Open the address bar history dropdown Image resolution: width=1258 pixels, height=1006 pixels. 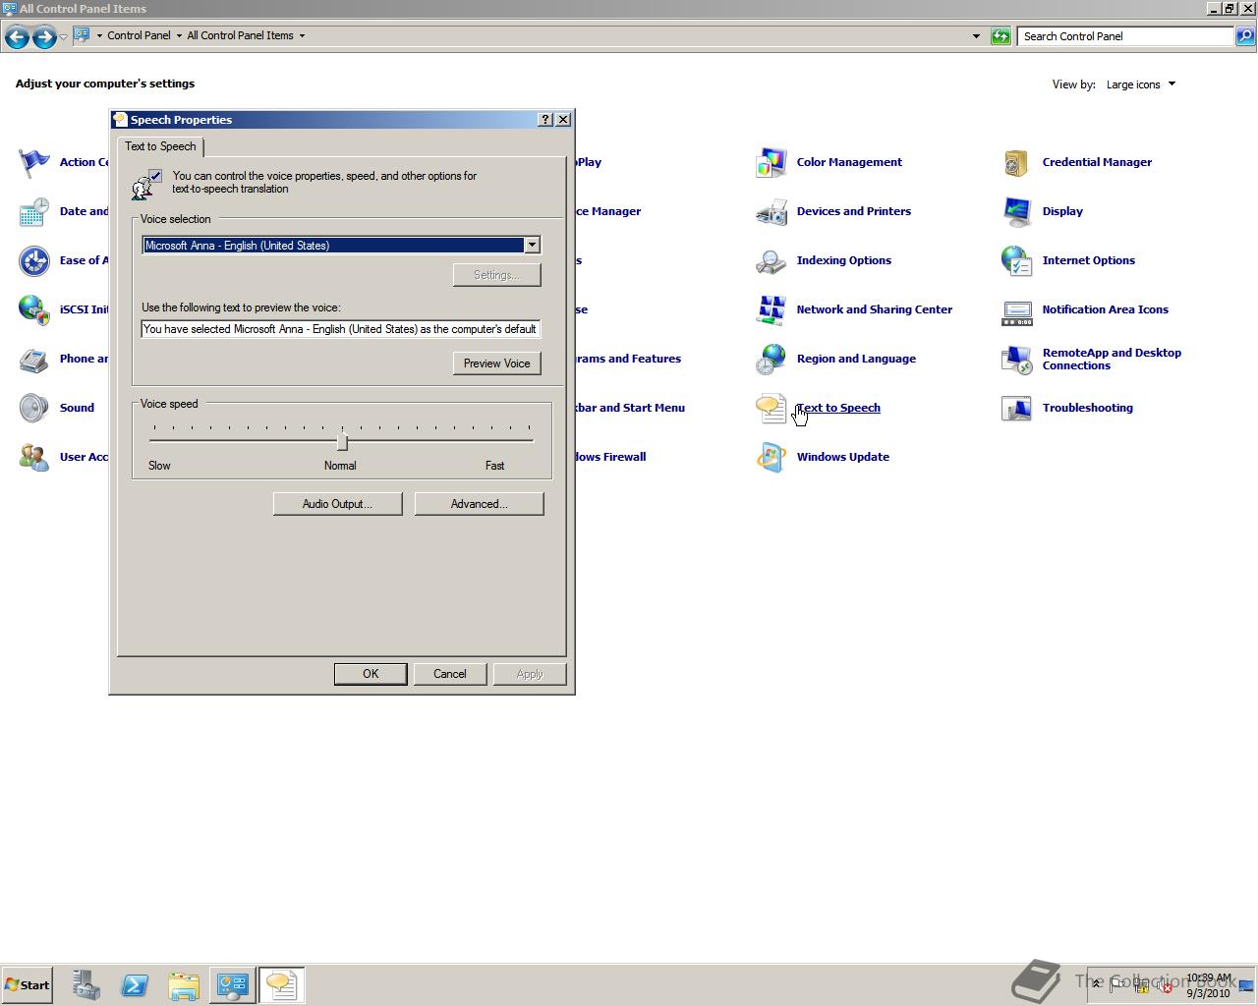pos(976,36)
